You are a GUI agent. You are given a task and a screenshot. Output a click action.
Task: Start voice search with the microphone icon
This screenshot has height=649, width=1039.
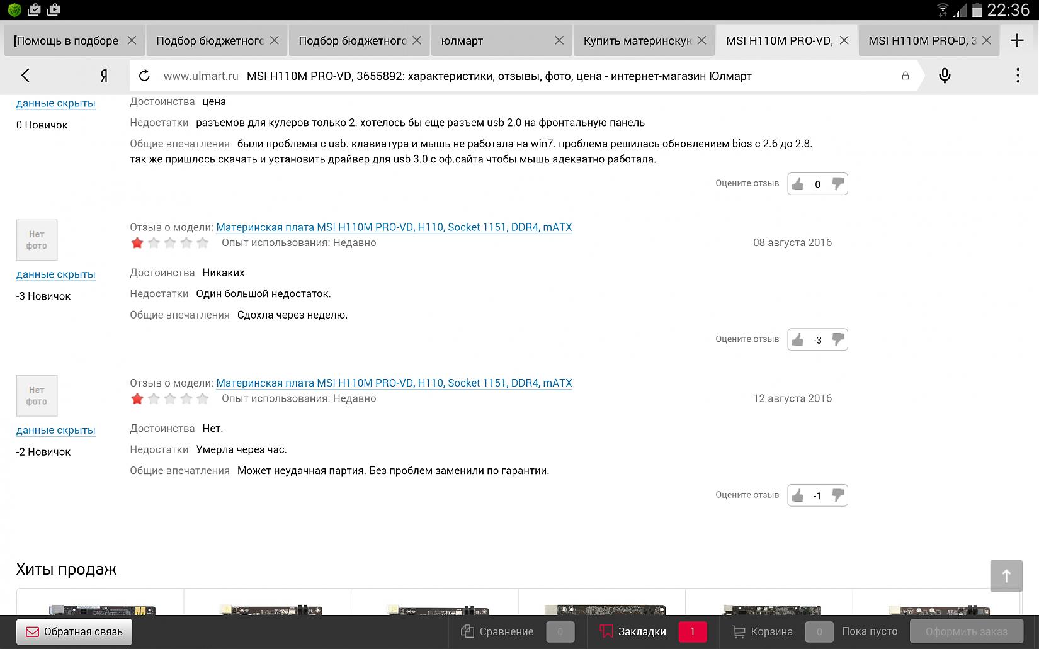pos(945,76)
